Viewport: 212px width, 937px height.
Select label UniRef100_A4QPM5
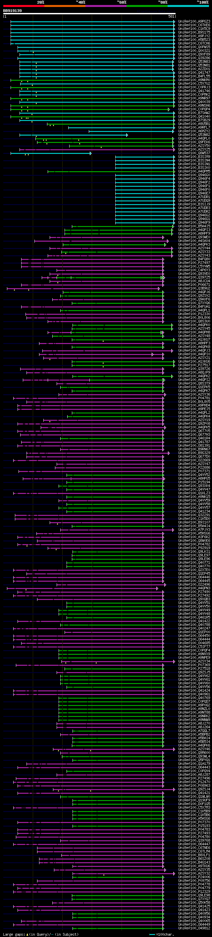click(194, 171)
